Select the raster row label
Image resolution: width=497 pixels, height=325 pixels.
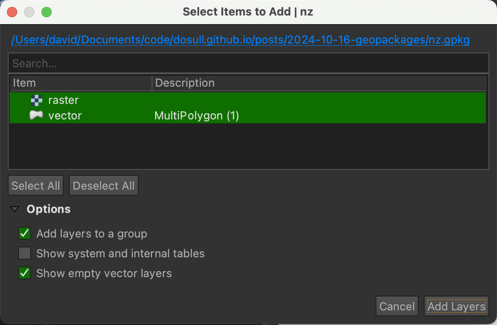tap(63, 100)
